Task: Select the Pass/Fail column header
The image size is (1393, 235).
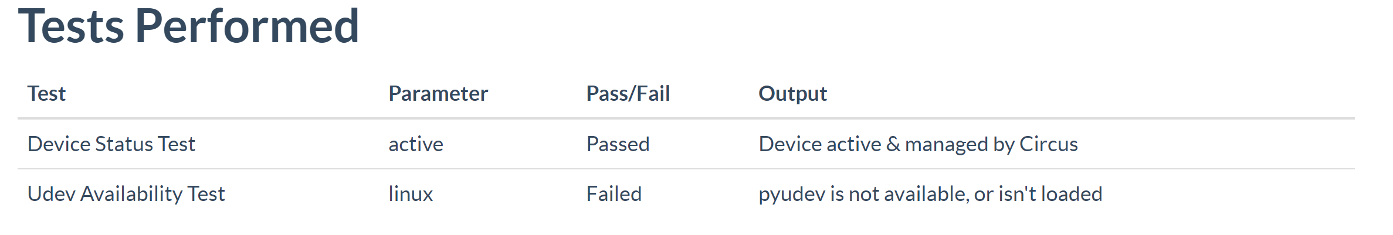Action: click(628, 94)
